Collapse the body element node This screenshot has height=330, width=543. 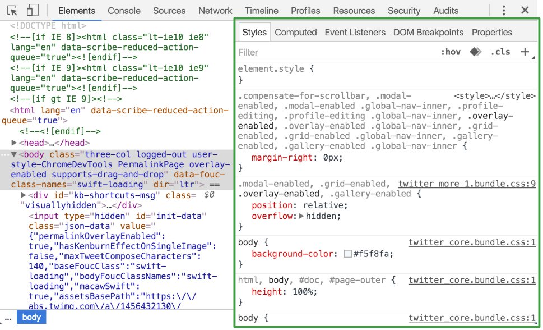[x=15, y=154]
